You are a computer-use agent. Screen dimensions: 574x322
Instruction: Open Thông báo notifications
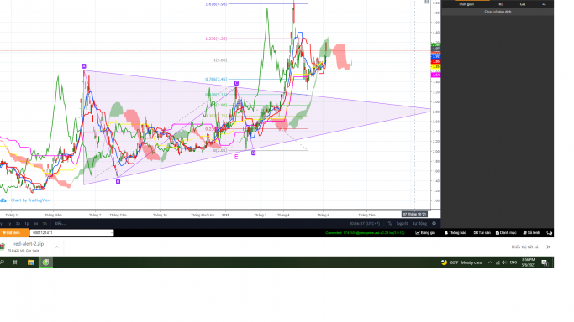click(x=456, y=232)
